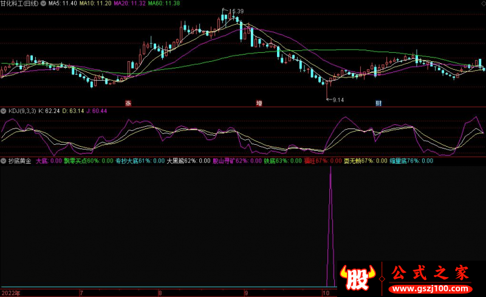Viewport: 486px width, 297px height.
Task: Click the blue 财 event marker icon
Action: pyautogui.click(x=378, y=103)
